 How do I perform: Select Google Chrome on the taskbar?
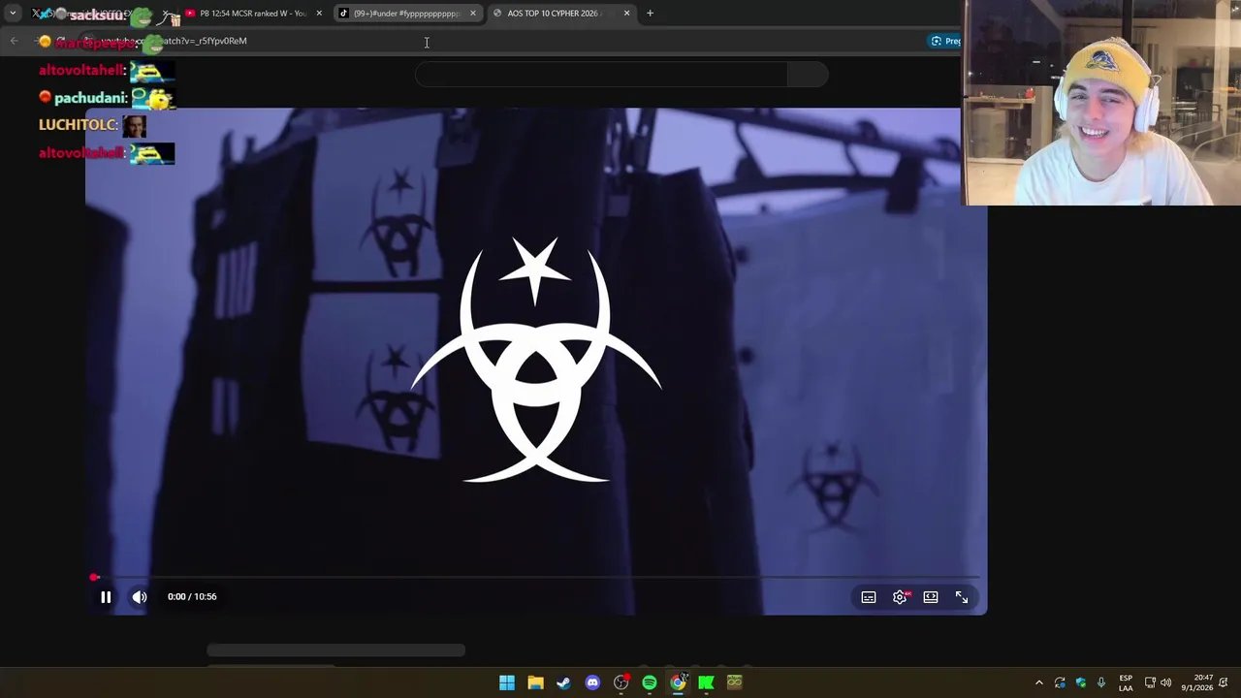[678, 682]
